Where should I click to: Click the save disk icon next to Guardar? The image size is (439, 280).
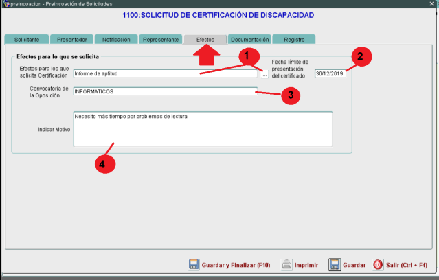335,265
